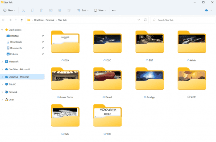216x142 pixels.
Task: Go back with the left arrow
Action: (3, 20)
